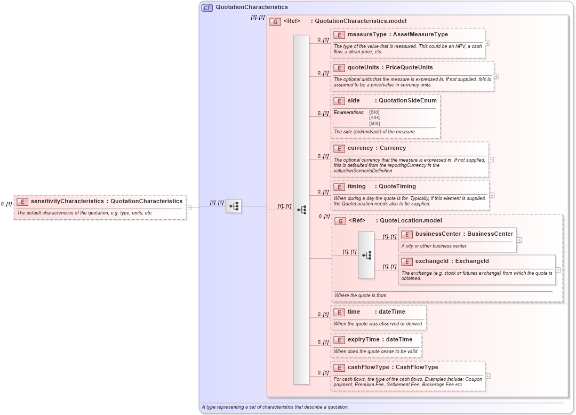Click the [Bid] enumeration value
576x415 pixels.
pos(374,113)
